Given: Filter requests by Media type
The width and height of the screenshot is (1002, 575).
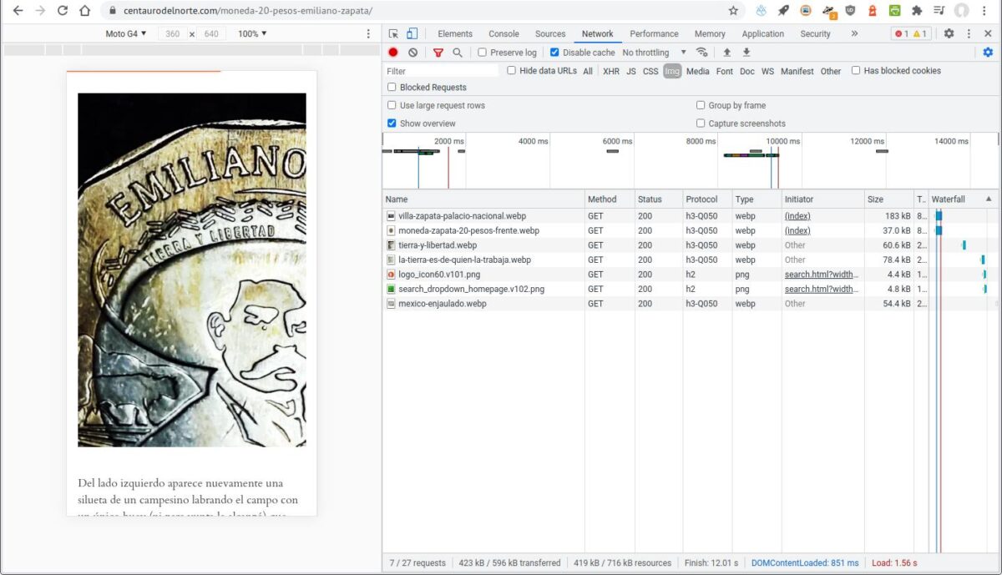Looking at the screenshot, I should 697,71.
